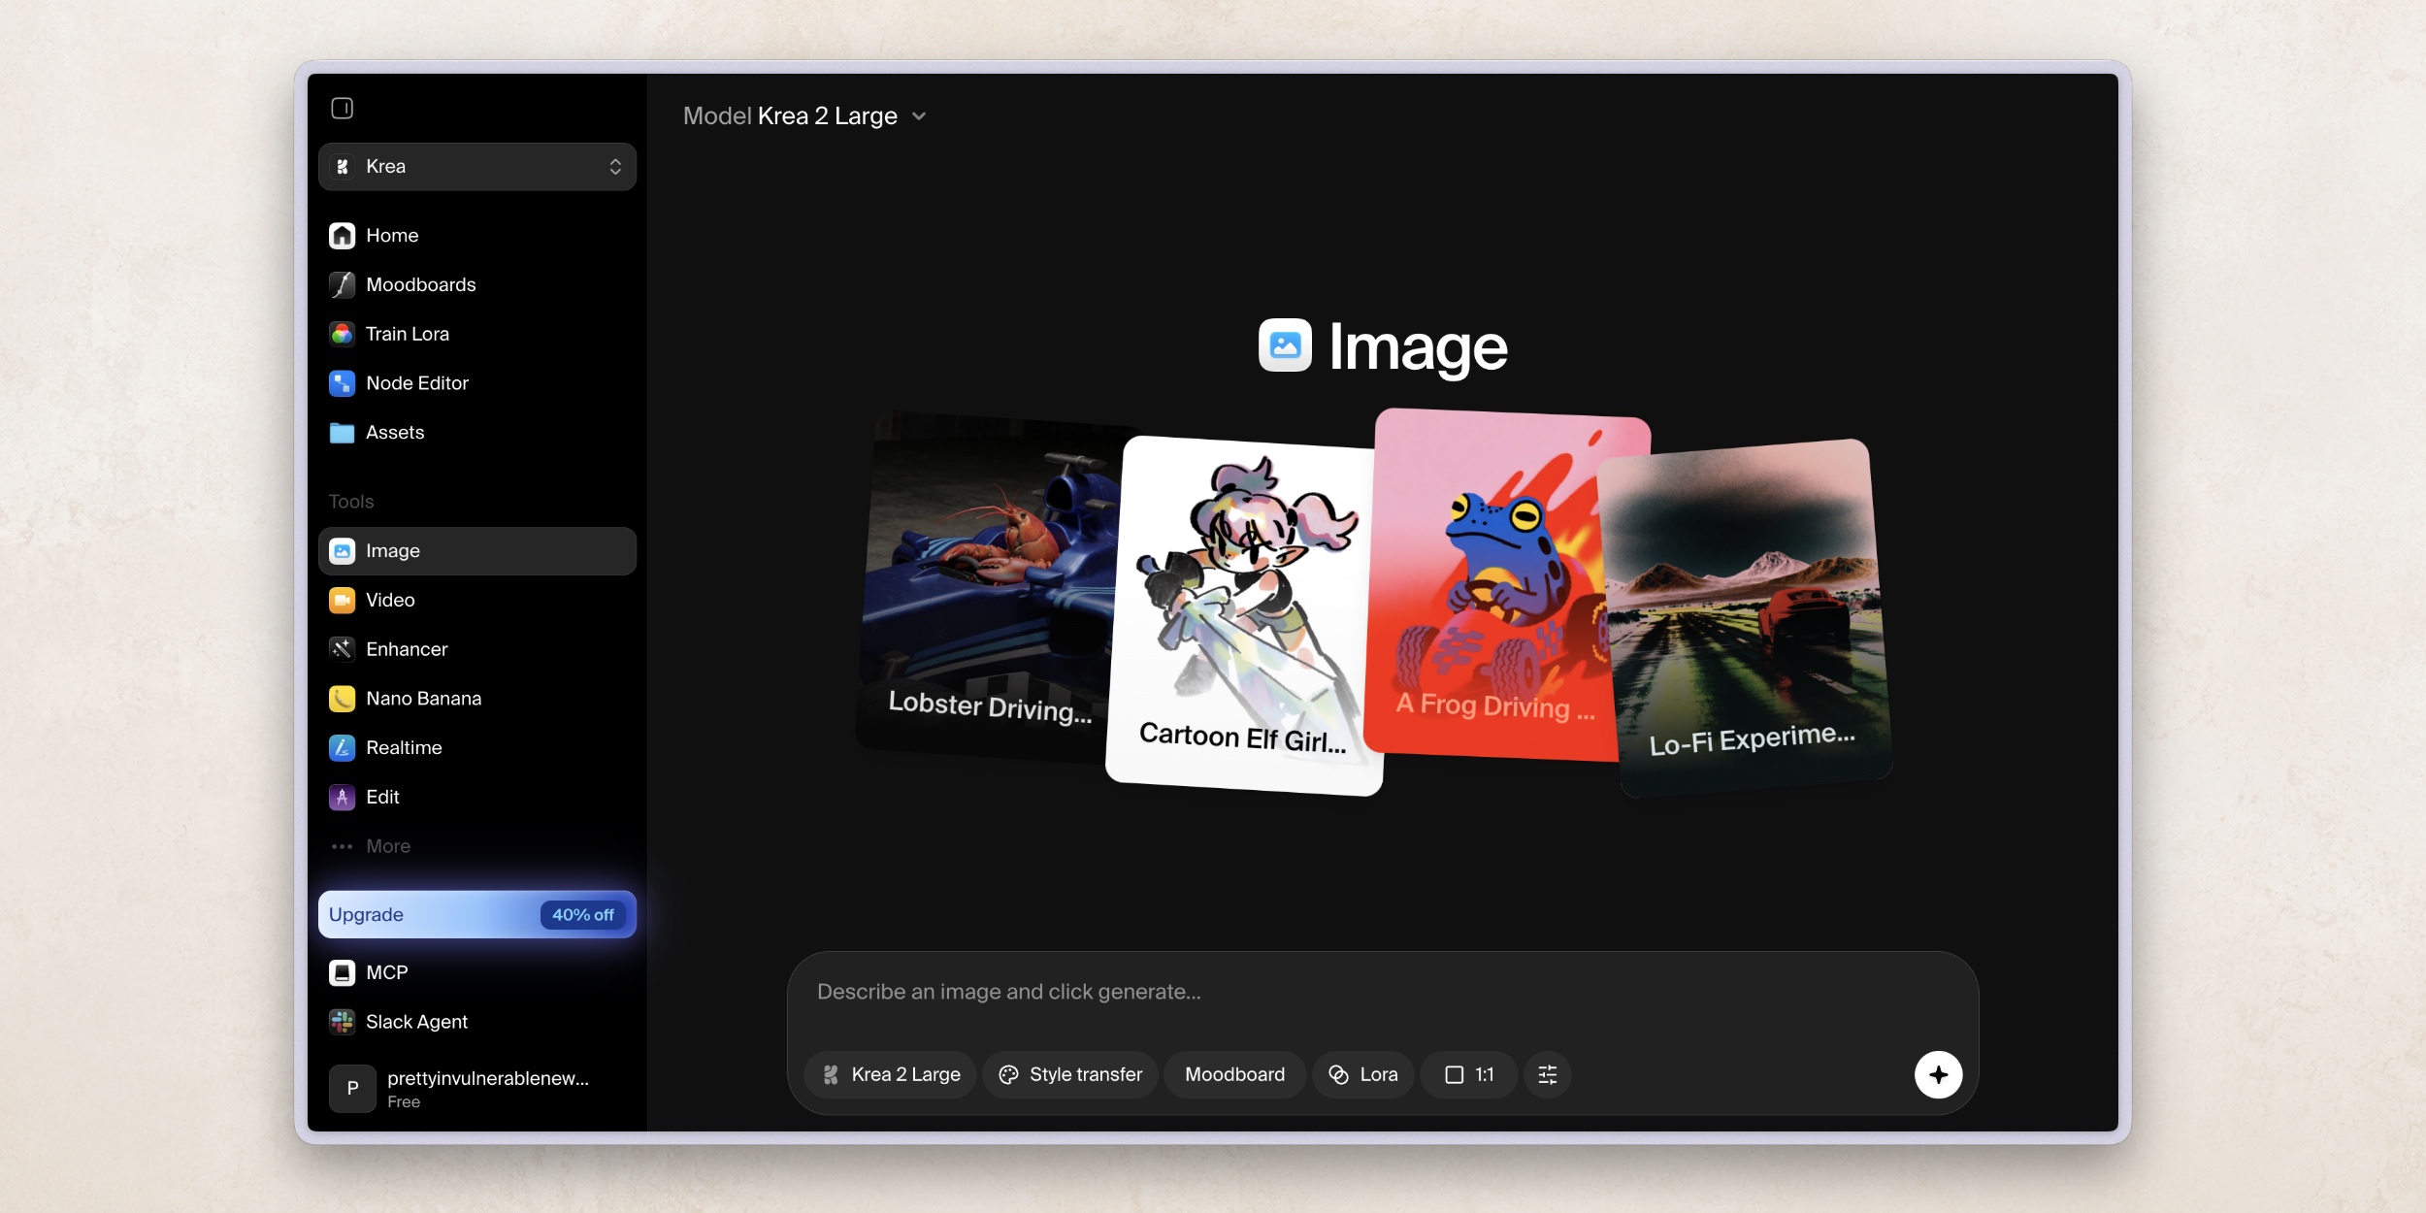This screenshot has height=1213, width=2426.
Task: Click the Lora button in prompt bar
Action: tap(1362, 1075)
